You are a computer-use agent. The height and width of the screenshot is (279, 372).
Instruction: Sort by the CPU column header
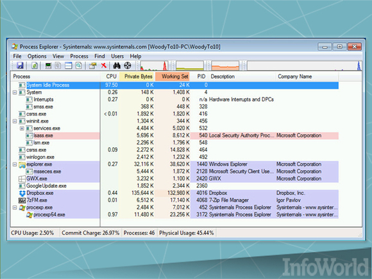click(x=110, y=76)
